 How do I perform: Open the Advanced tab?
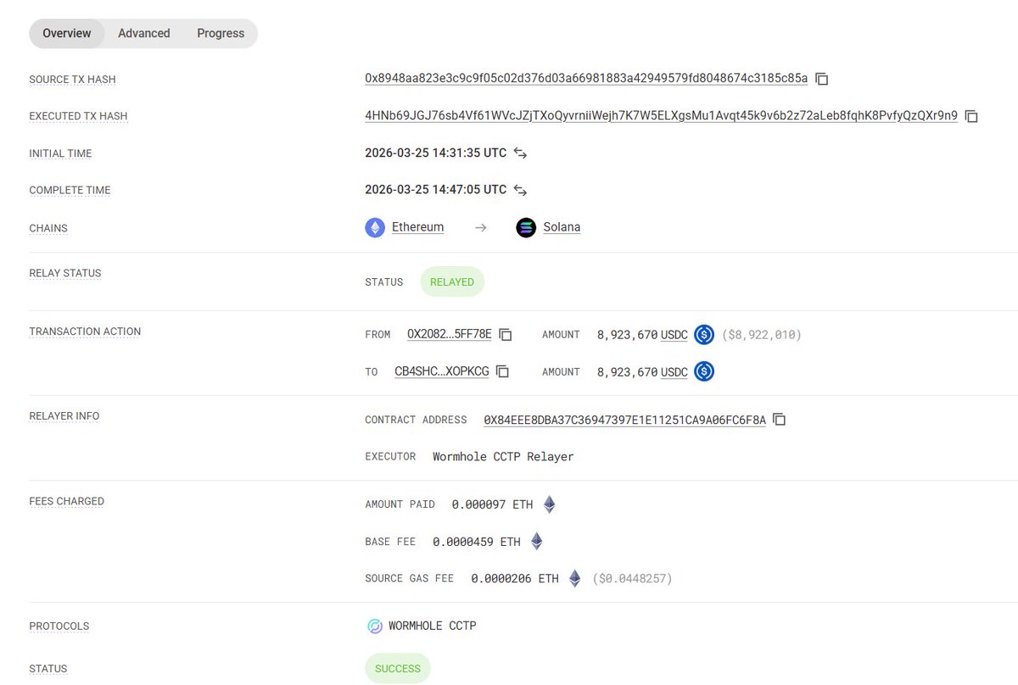tap(144, 33)
